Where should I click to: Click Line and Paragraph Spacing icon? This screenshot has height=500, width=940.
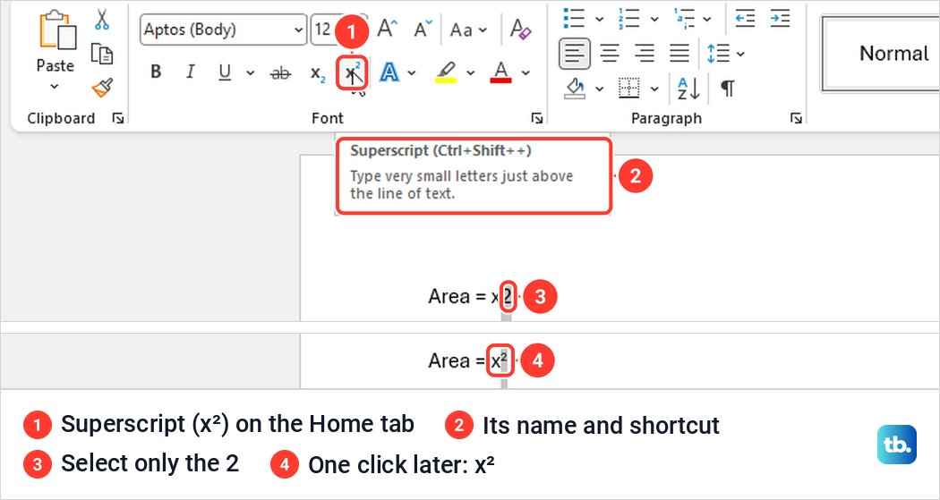(718, 54)
